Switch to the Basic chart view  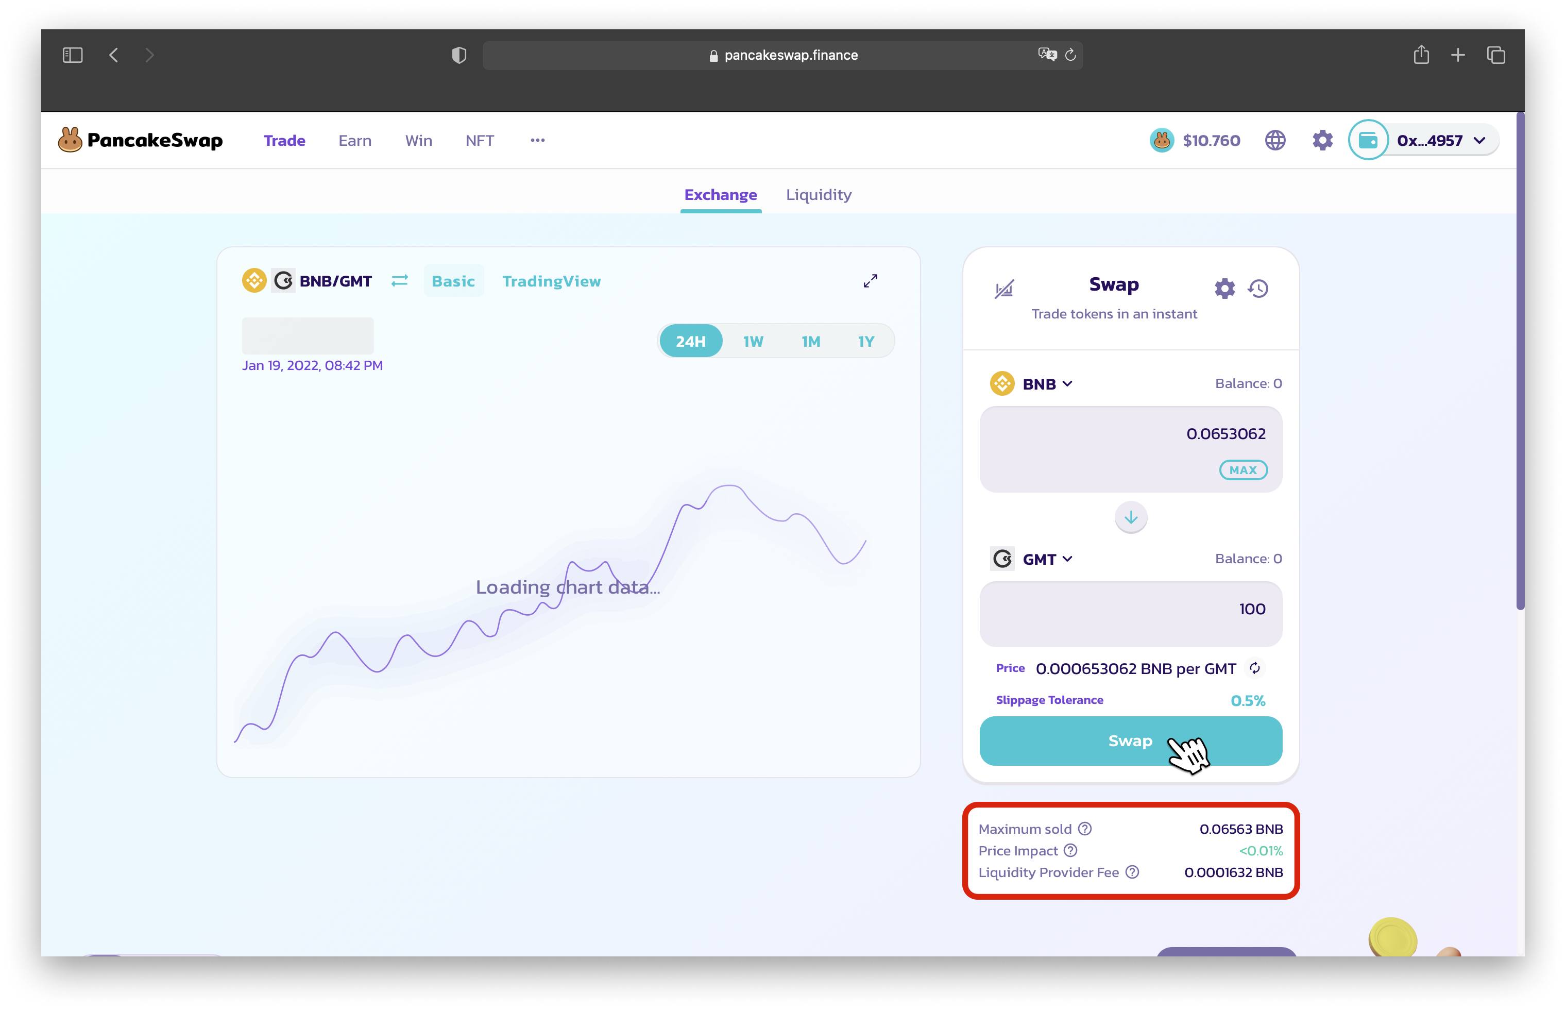453,281
